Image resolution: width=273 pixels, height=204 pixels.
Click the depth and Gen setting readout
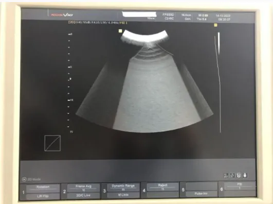pyautogui.click(x=186, y=17)
